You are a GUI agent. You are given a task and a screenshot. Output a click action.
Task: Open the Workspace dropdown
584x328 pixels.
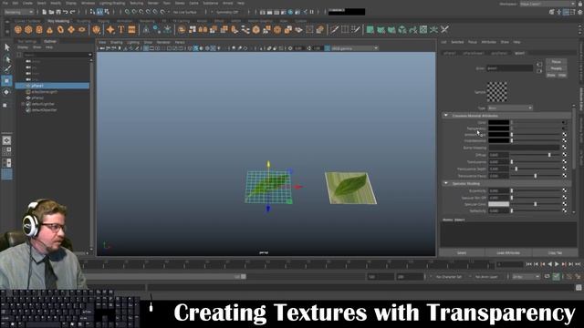pos(547,4)
